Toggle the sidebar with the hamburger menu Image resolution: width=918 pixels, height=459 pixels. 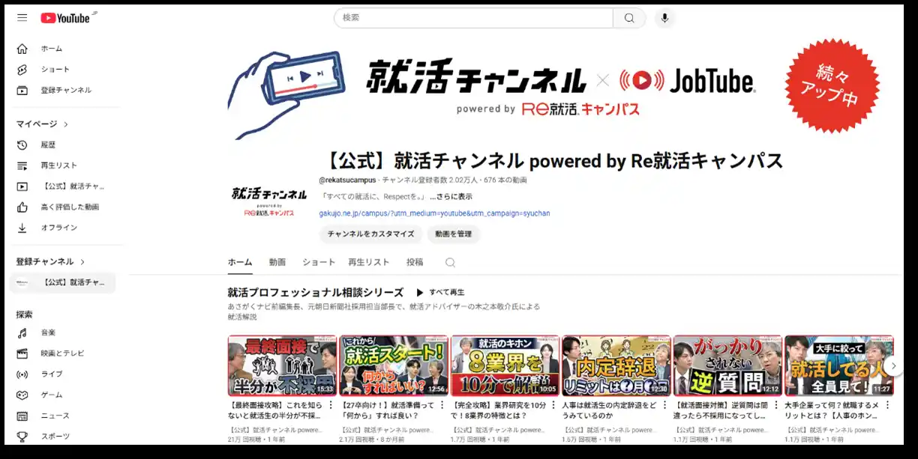point(22,17)
